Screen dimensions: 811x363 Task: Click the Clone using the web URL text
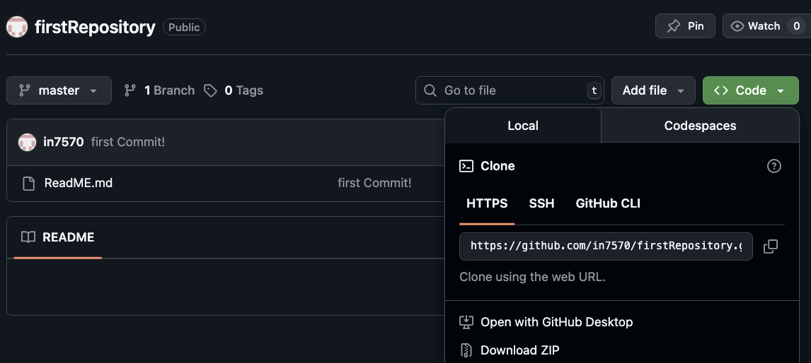(x=532, y=277)
